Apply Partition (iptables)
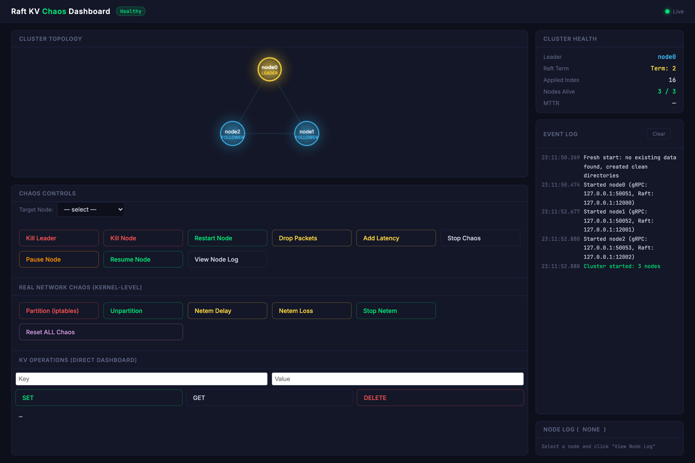 (x=59, y=311)
